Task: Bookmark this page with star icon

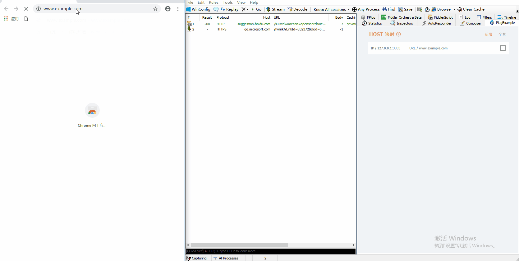Action: pyautogui.click(x=155, y=9)
